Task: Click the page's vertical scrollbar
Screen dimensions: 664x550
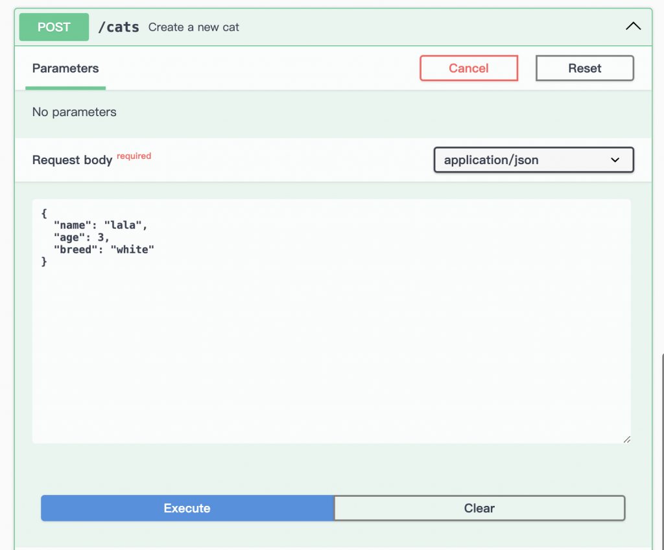Action: point(661,448)
